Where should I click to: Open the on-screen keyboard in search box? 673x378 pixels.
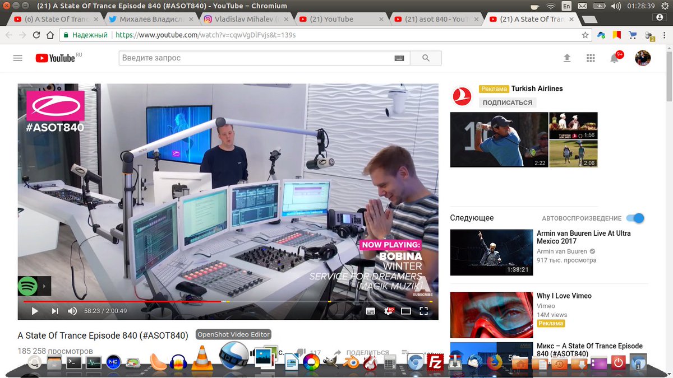click(x=399, y=58)
